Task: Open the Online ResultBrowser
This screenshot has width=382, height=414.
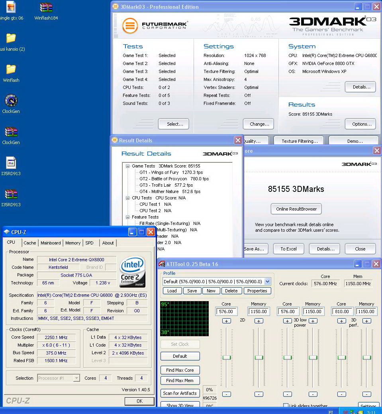Action: tap(296, 209)
